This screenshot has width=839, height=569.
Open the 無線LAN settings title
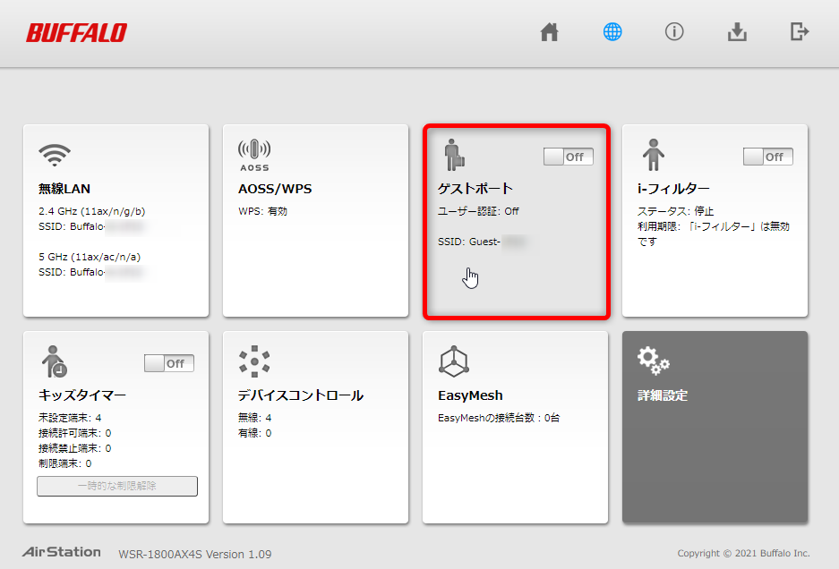coord(64,189)
